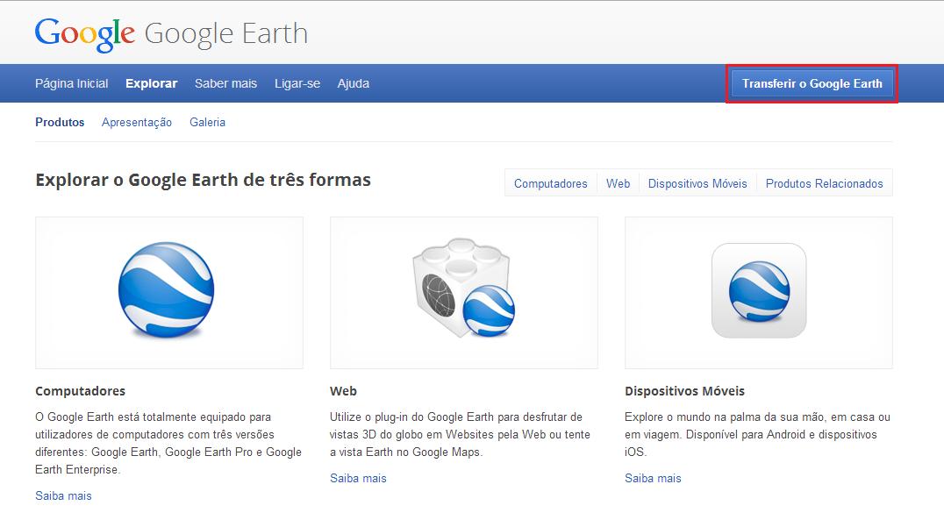Jump to the Produtos Relacionados tab

(x=824, y=183)
